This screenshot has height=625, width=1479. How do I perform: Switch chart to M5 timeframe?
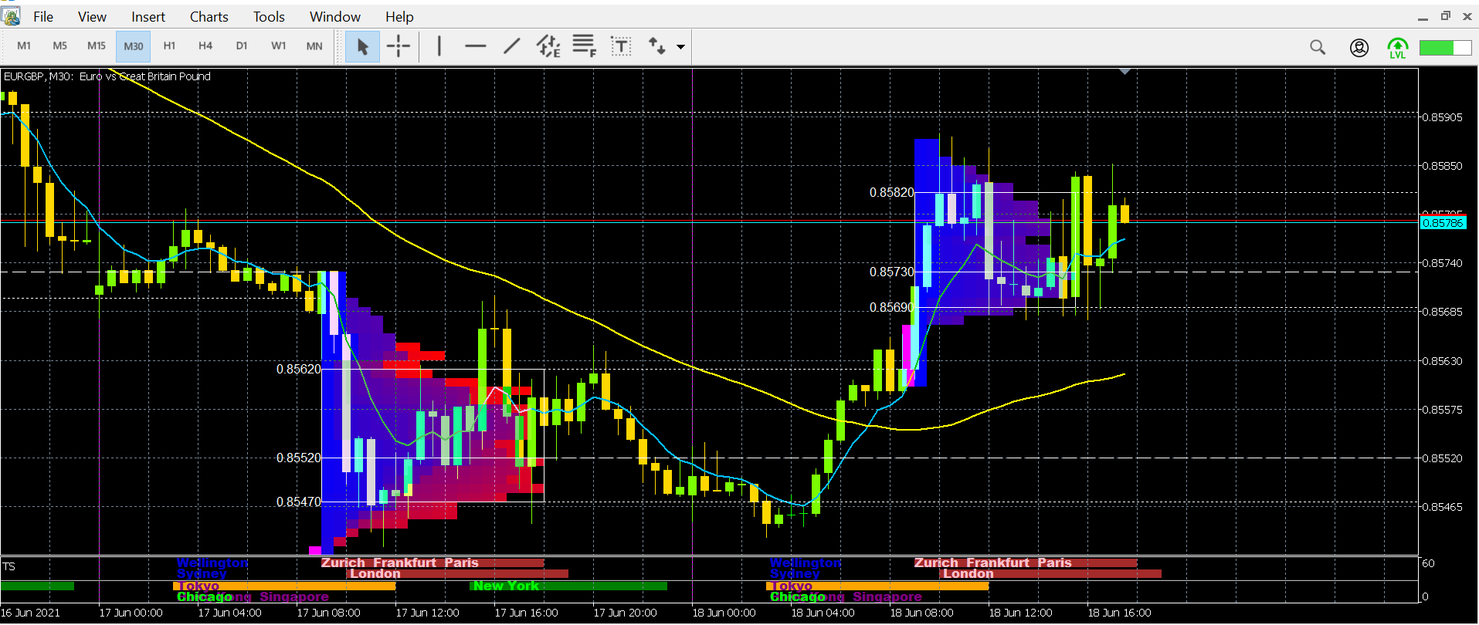59,46
